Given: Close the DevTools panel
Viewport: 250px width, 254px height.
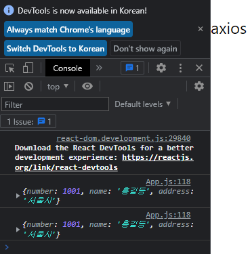Looking at the screenshot, I should tap(199, 68).
